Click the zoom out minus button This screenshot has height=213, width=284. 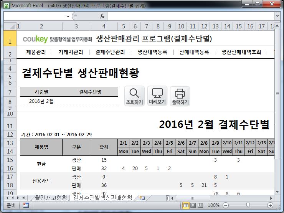point(226,205)
